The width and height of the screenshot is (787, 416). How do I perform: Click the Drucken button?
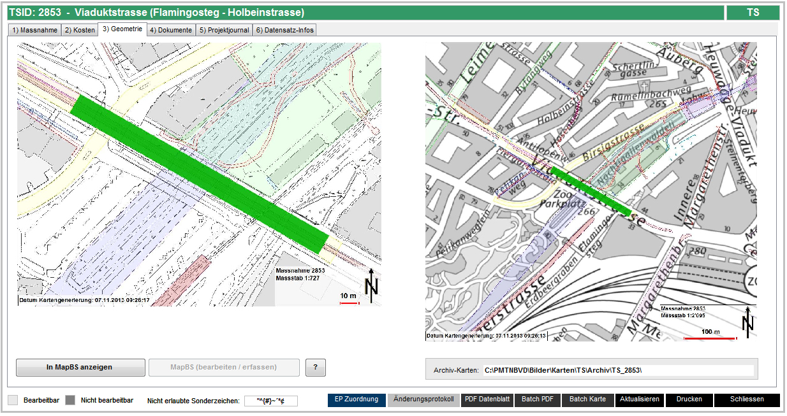(689, 400)
